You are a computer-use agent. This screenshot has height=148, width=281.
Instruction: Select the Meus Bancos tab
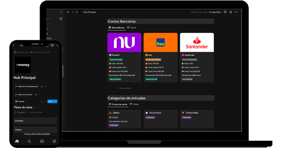click(117, 28)
